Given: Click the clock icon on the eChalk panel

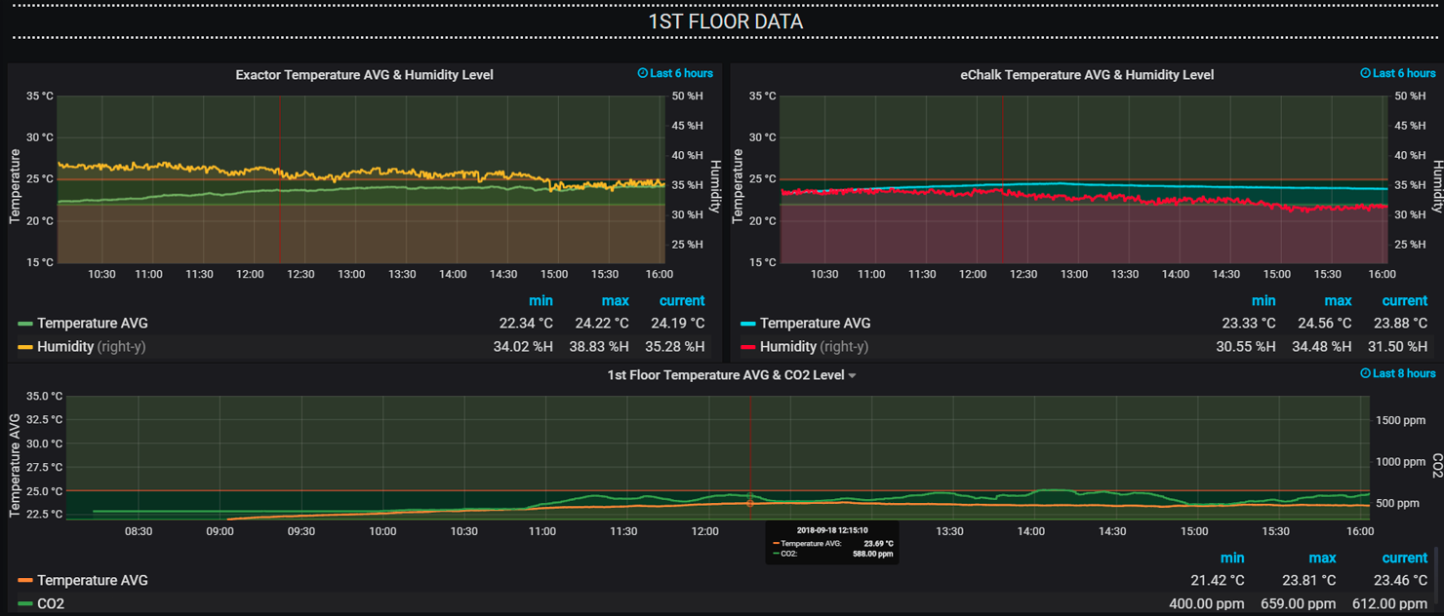Looking at the screenshot, I should [1365, 73].
